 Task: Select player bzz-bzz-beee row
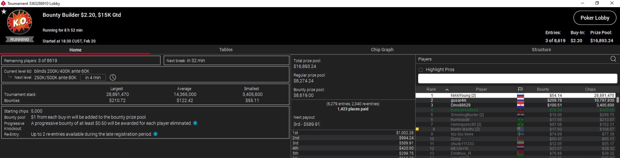click(x=516, y=134)
